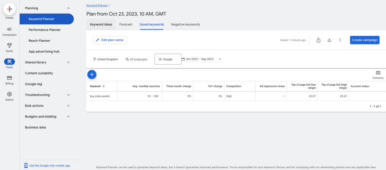Screen dimensions: 386x170
Task: Switch to the Keyword ideas tab
Action: pyautogui.click(x=101, y=25)
